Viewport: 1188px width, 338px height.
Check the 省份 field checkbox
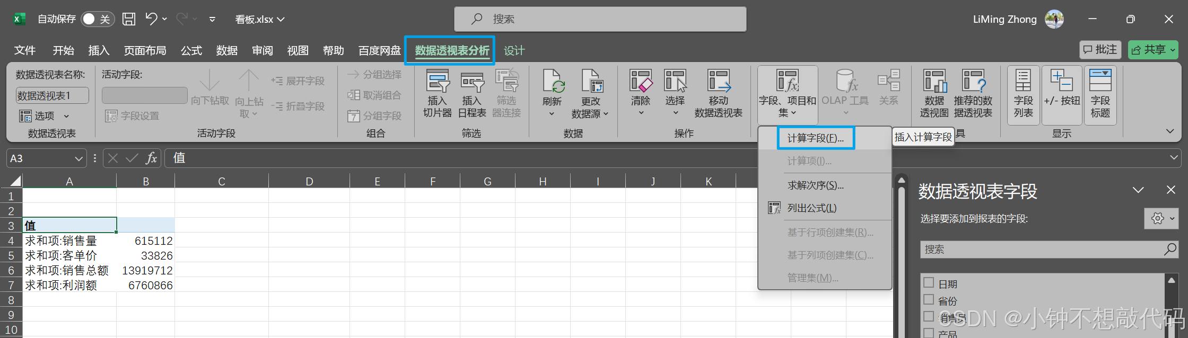[929, 300]
